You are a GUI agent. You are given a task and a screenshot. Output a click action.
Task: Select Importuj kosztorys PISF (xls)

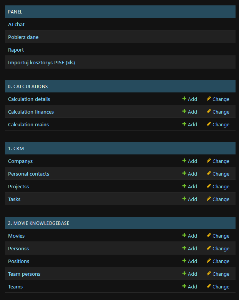41,62
